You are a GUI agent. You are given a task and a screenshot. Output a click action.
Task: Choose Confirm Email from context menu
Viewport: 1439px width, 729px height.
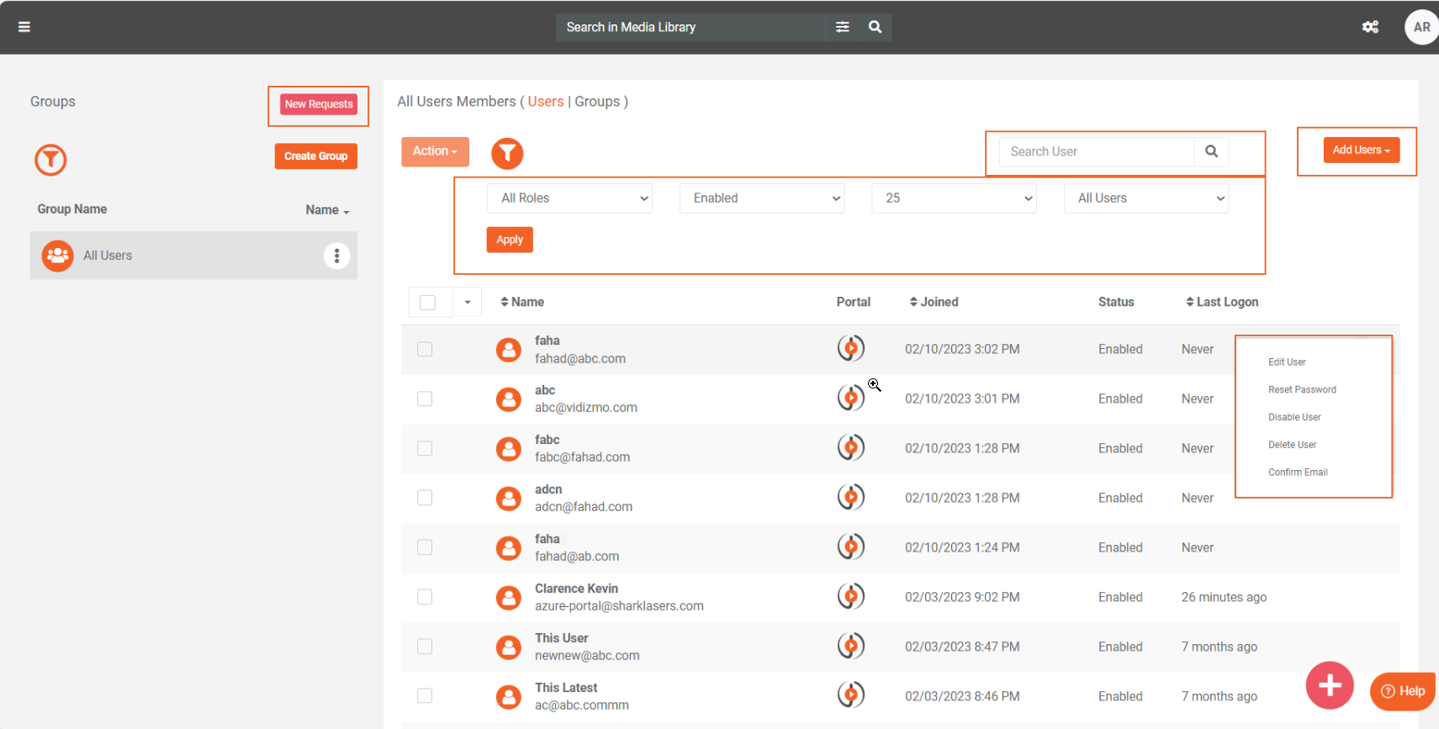point(1298,473)
